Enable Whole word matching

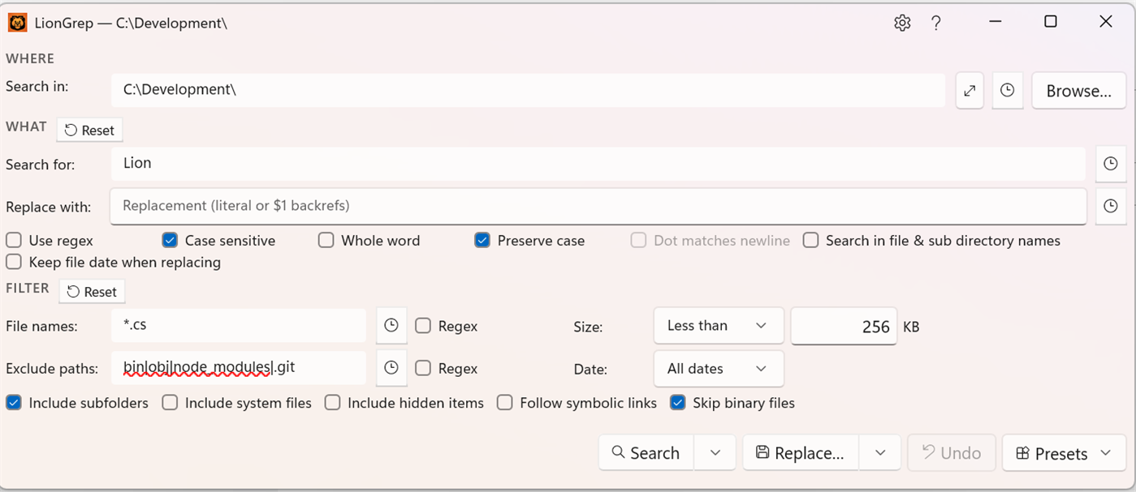326,241
